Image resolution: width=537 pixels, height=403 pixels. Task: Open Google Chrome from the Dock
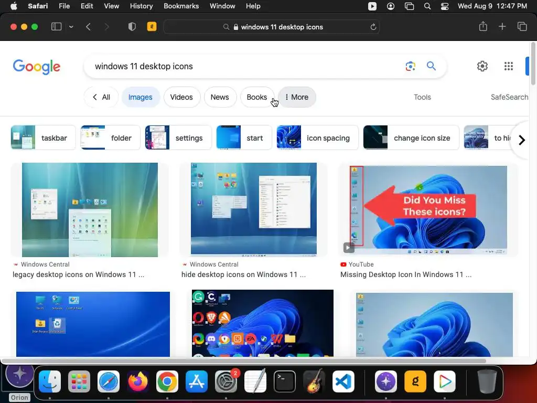(167, 381)
